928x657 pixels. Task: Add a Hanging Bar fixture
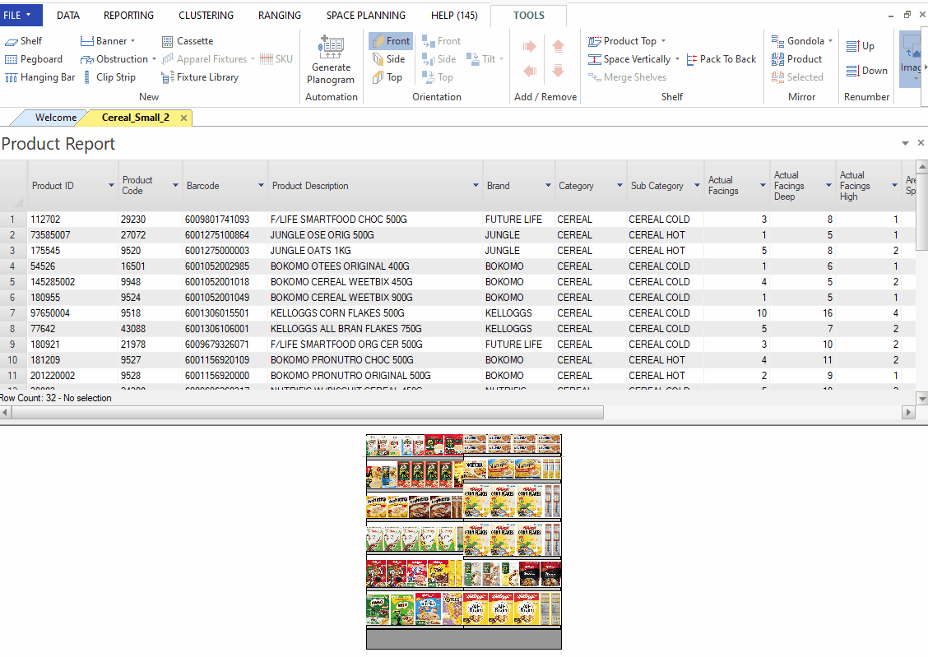coord(39,77)
